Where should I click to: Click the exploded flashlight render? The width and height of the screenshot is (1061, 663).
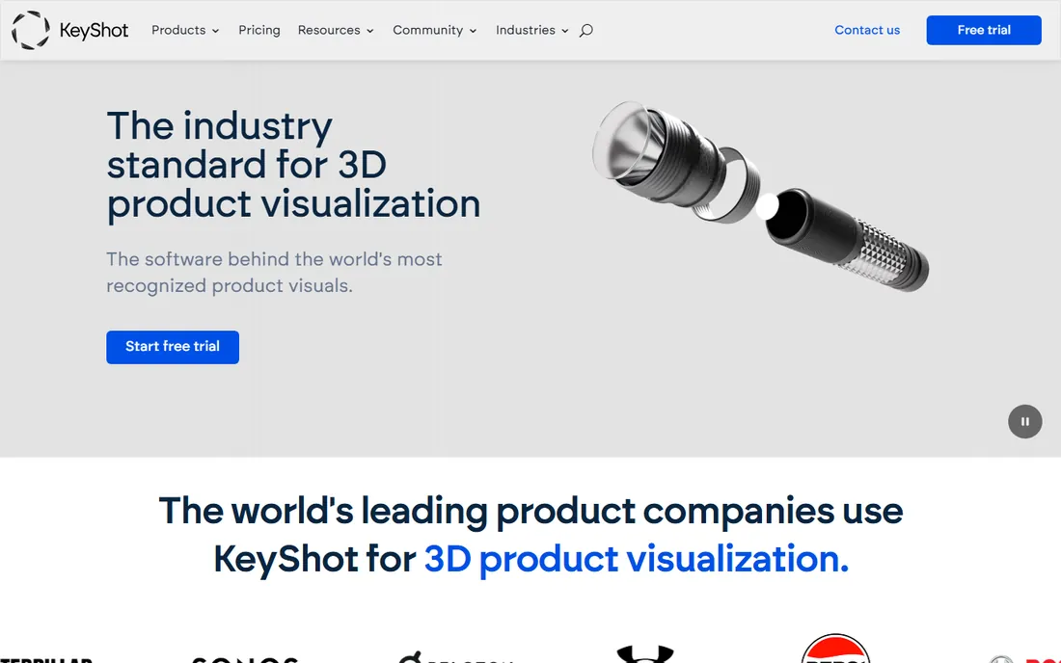[760, 196]
